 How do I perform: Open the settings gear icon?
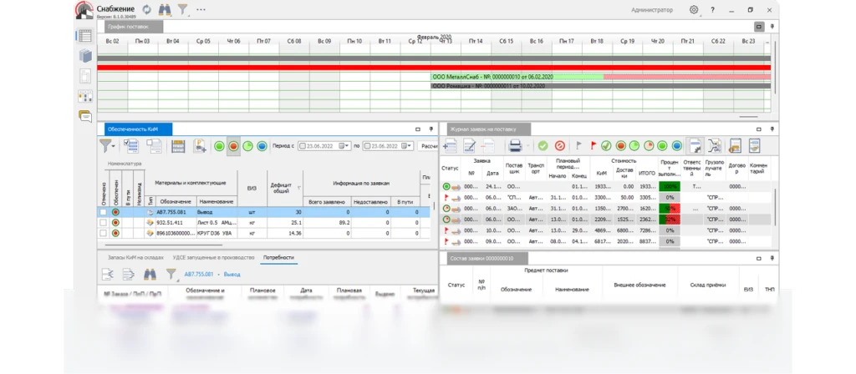pos(694,9)
